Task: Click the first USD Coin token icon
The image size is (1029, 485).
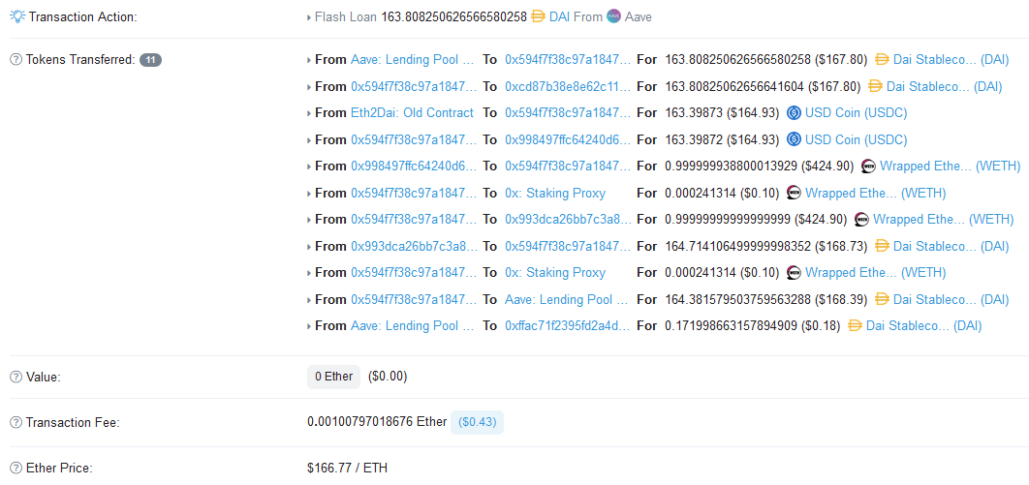Action: click(x=794, y=113)
